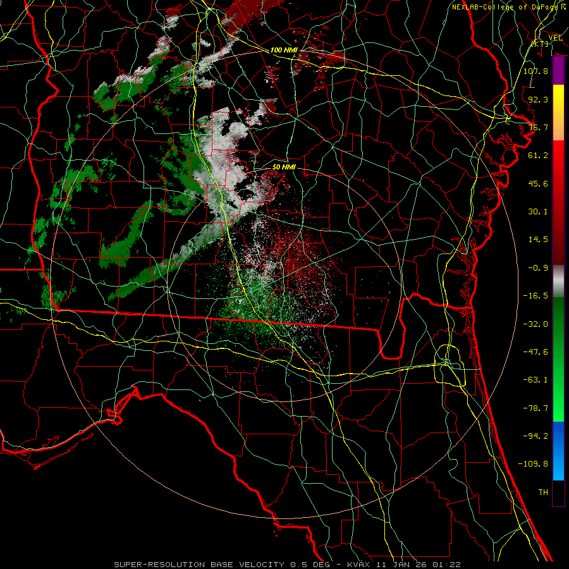
Task: Click the 45.6 velocity scale value
Action: click(x=538, y=183)
